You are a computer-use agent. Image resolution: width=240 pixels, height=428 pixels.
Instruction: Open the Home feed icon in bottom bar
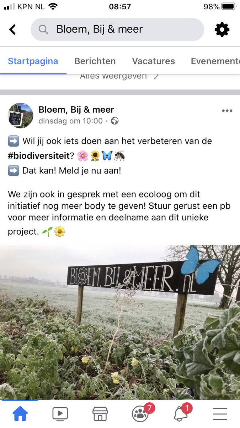click(x=20, y=414)
